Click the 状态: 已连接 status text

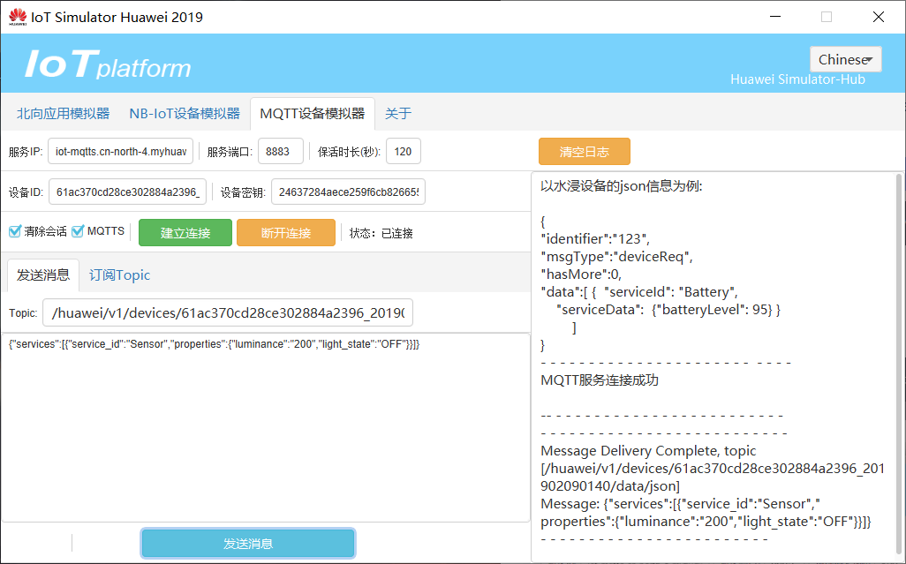point(381,233)
